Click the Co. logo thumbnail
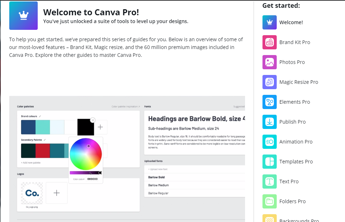 pyautogui.click(x=32, y=193)
